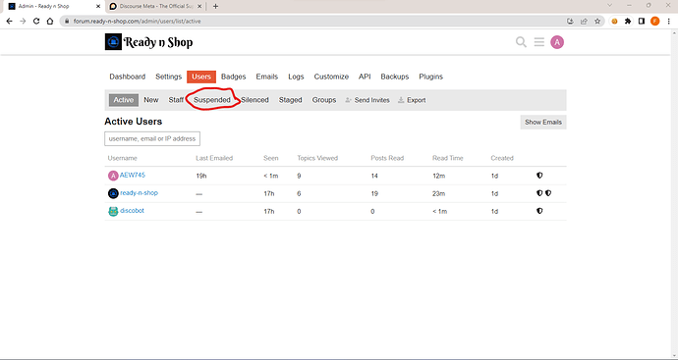Sort by Read Time column header
678x360 pixels.
pyautogui.click(x=447, y=158)
